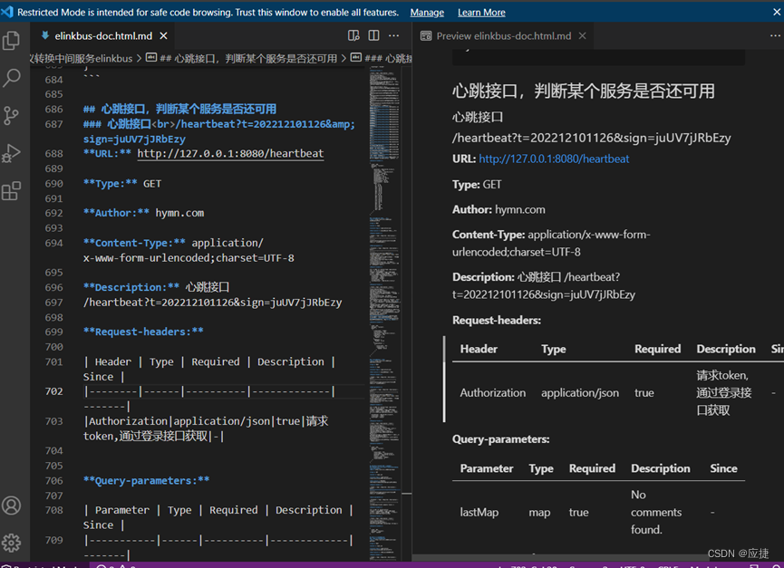Click the map type cell in the preview
The image size is (784, 568).
(x=539, y=513)
